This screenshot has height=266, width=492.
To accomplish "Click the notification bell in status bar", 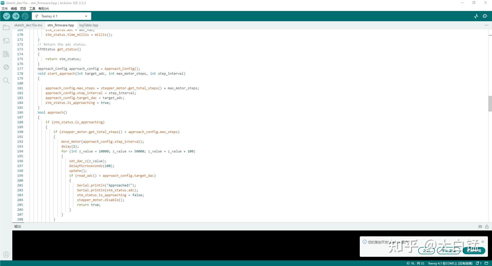I will click(x=478, y=263).
